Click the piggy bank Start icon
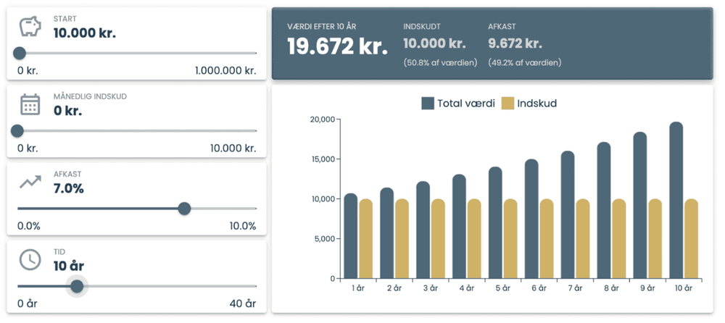 click(30, 27)
